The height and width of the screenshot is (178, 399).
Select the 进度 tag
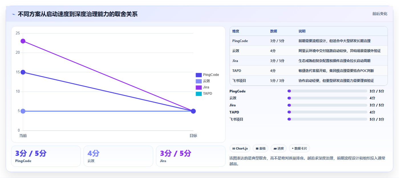pyautogui.click(x=279, y=148)
